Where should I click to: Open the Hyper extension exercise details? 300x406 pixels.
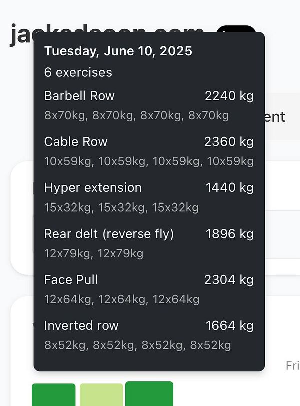click(93, 187)
